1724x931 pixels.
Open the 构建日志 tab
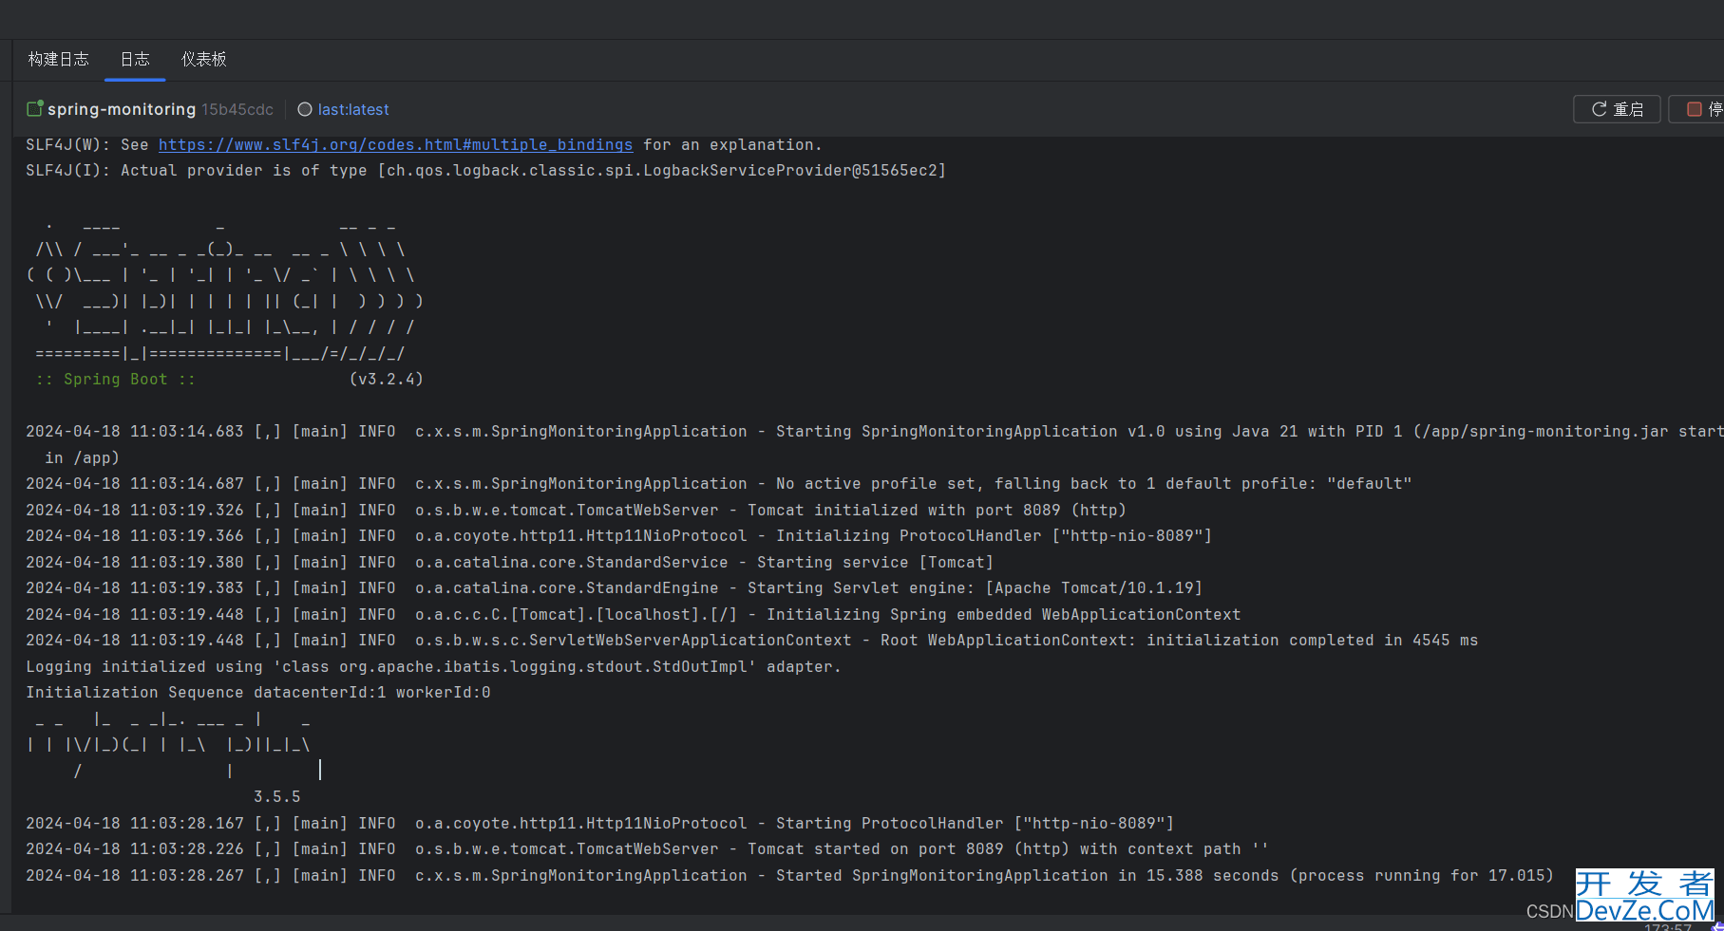[58, 59]
